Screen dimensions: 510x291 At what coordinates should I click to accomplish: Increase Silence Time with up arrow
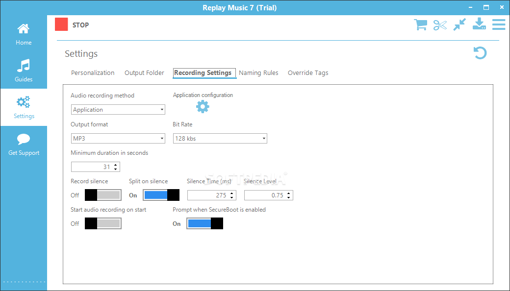pyautogui.click(x=231, y=193)
